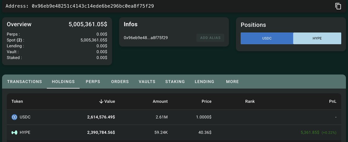This screenshot has height=142, width=348.
Task: Click the USDC token coin icon
Action: tap(15, 117)
